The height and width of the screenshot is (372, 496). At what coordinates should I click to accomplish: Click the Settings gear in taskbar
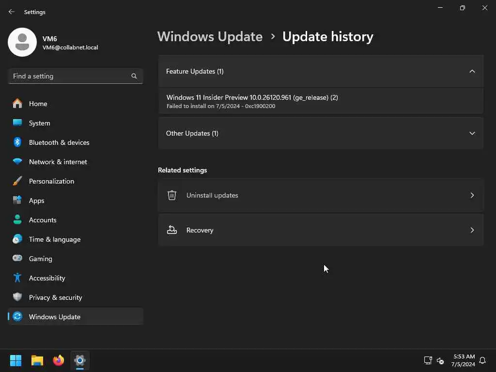click(80, 360)
